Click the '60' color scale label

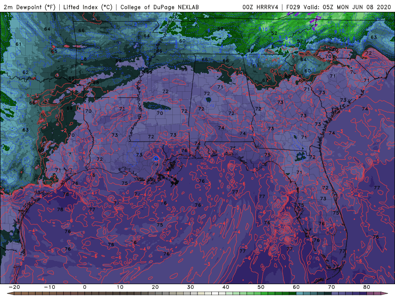click(296, 287)
